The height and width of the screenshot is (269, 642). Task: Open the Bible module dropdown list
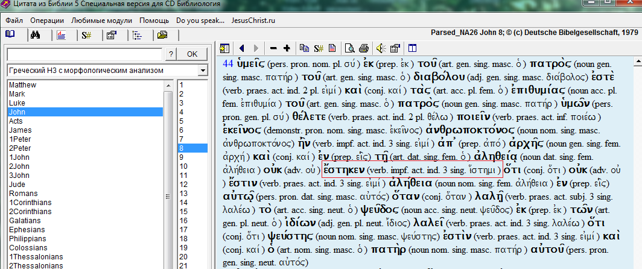point(202,71)
